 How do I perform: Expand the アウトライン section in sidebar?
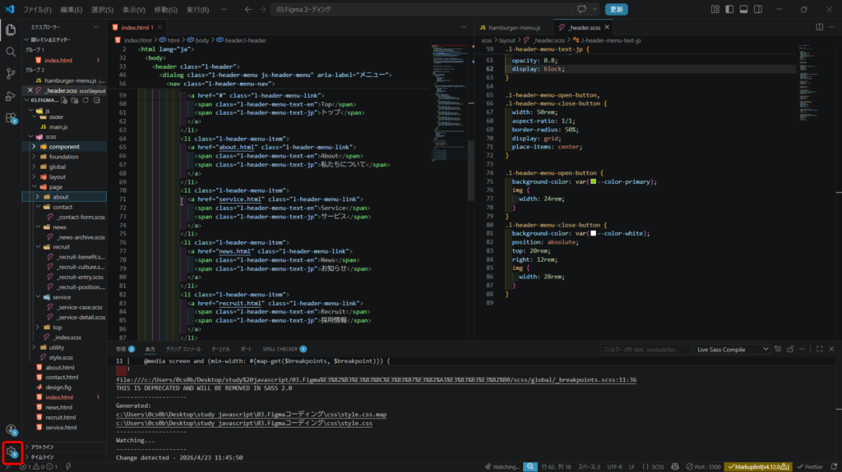point(41,447)
